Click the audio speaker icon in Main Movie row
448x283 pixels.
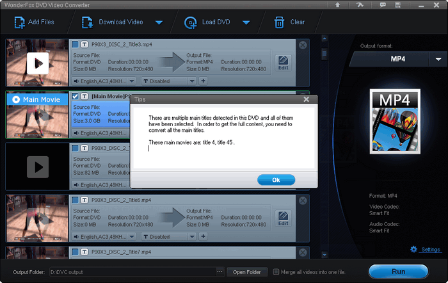point(76,133)
